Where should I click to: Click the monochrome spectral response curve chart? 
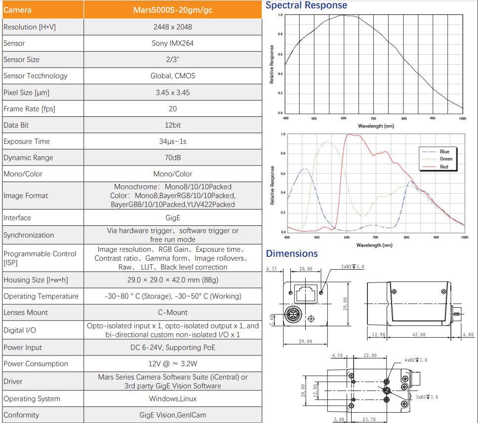point(374,64)
